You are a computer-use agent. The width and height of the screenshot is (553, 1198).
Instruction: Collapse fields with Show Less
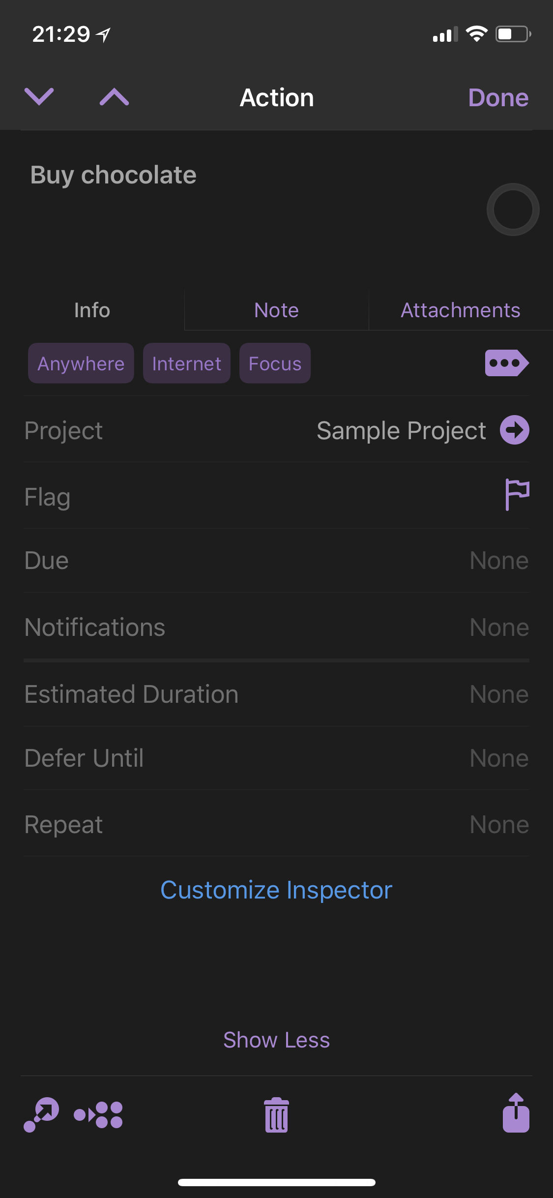276,1040
